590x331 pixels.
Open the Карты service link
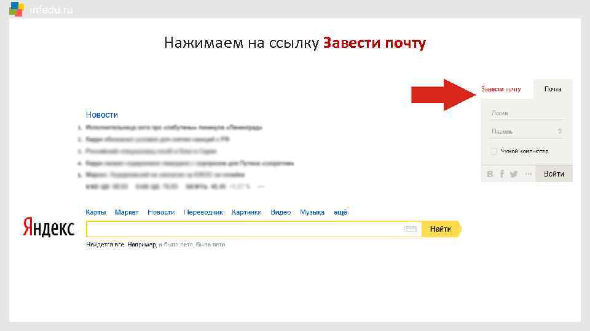pos(96,212)
